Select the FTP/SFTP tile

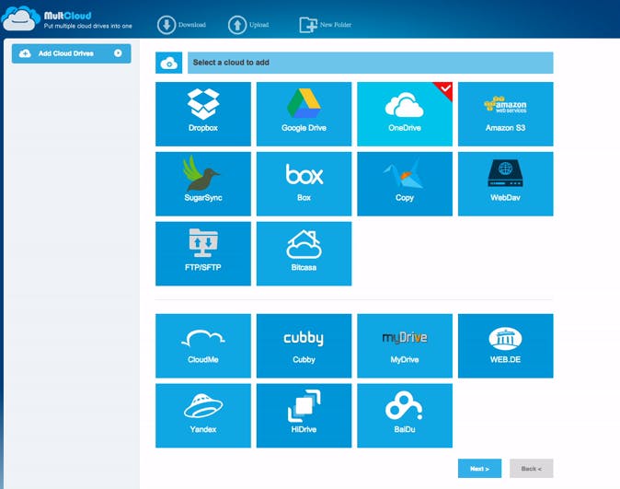[x=203, y=253]
